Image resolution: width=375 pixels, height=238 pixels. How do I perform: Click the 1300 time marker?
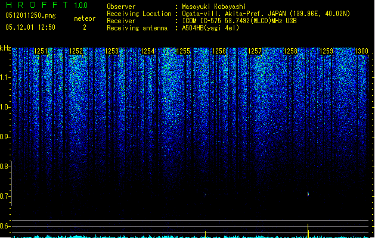(x=361, y=51)
